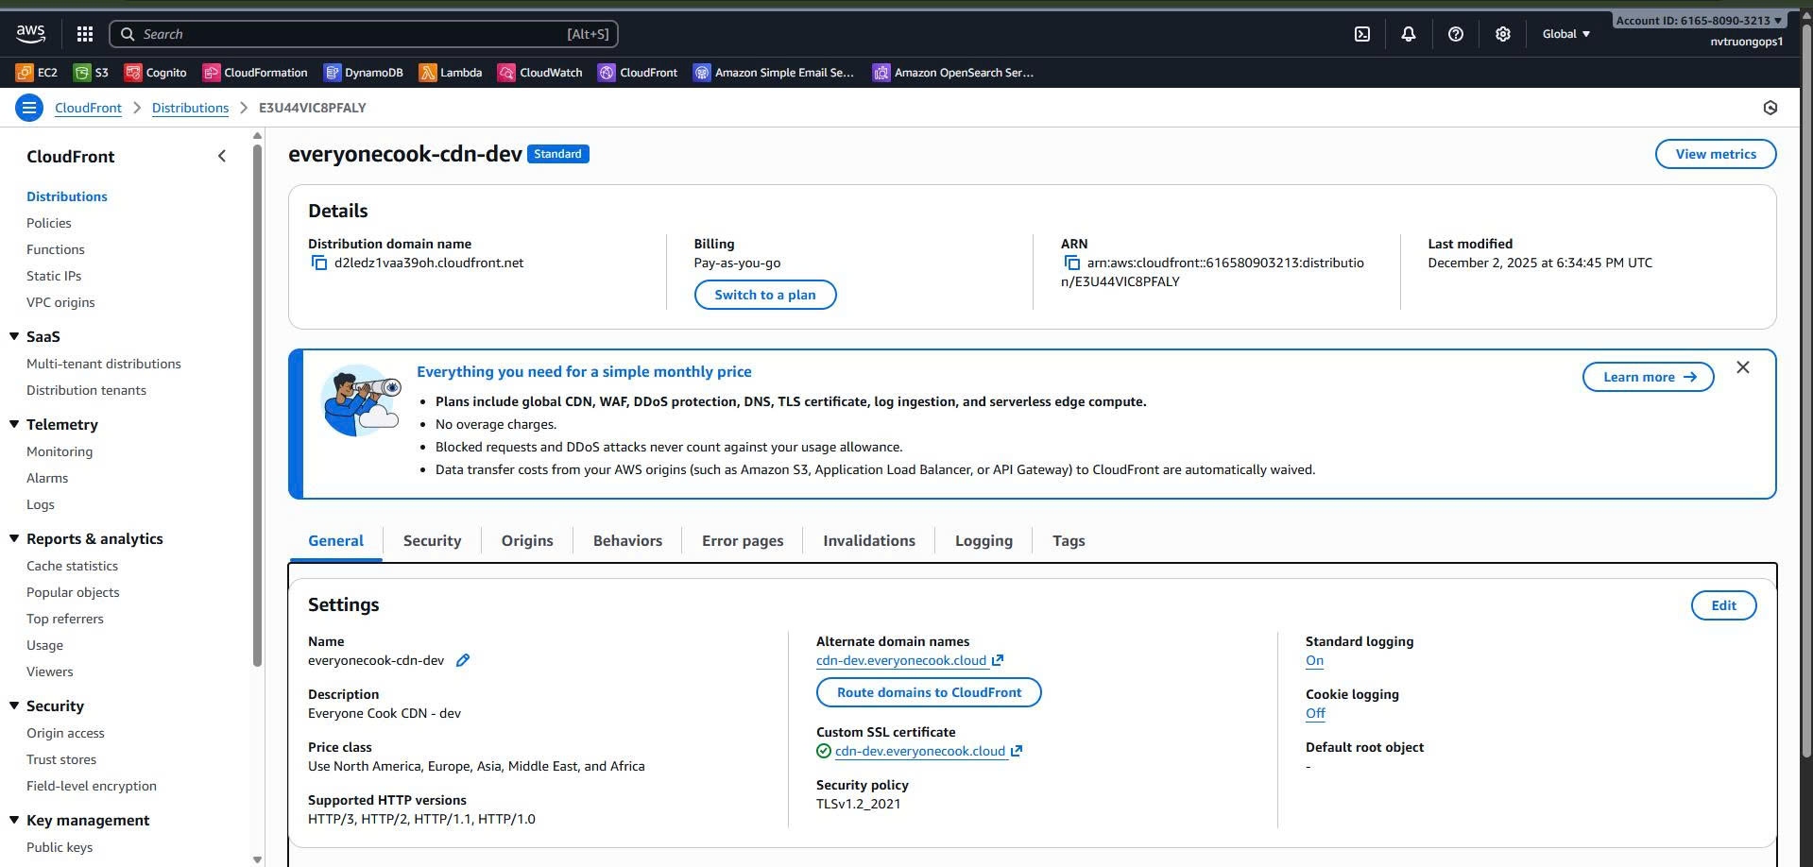This screenshot has height=867, width=1813.
Task: Open Cache statistics in the sidebar
Action: 72,566
